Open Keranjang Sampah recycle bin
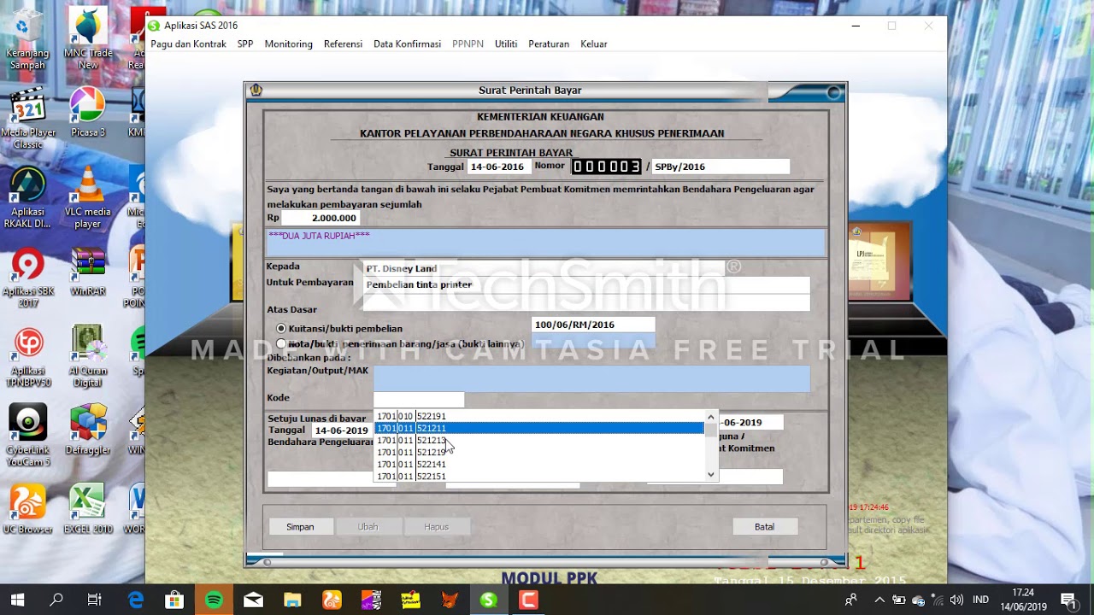This screenshot has width=1094, height=615. [27, 39]
